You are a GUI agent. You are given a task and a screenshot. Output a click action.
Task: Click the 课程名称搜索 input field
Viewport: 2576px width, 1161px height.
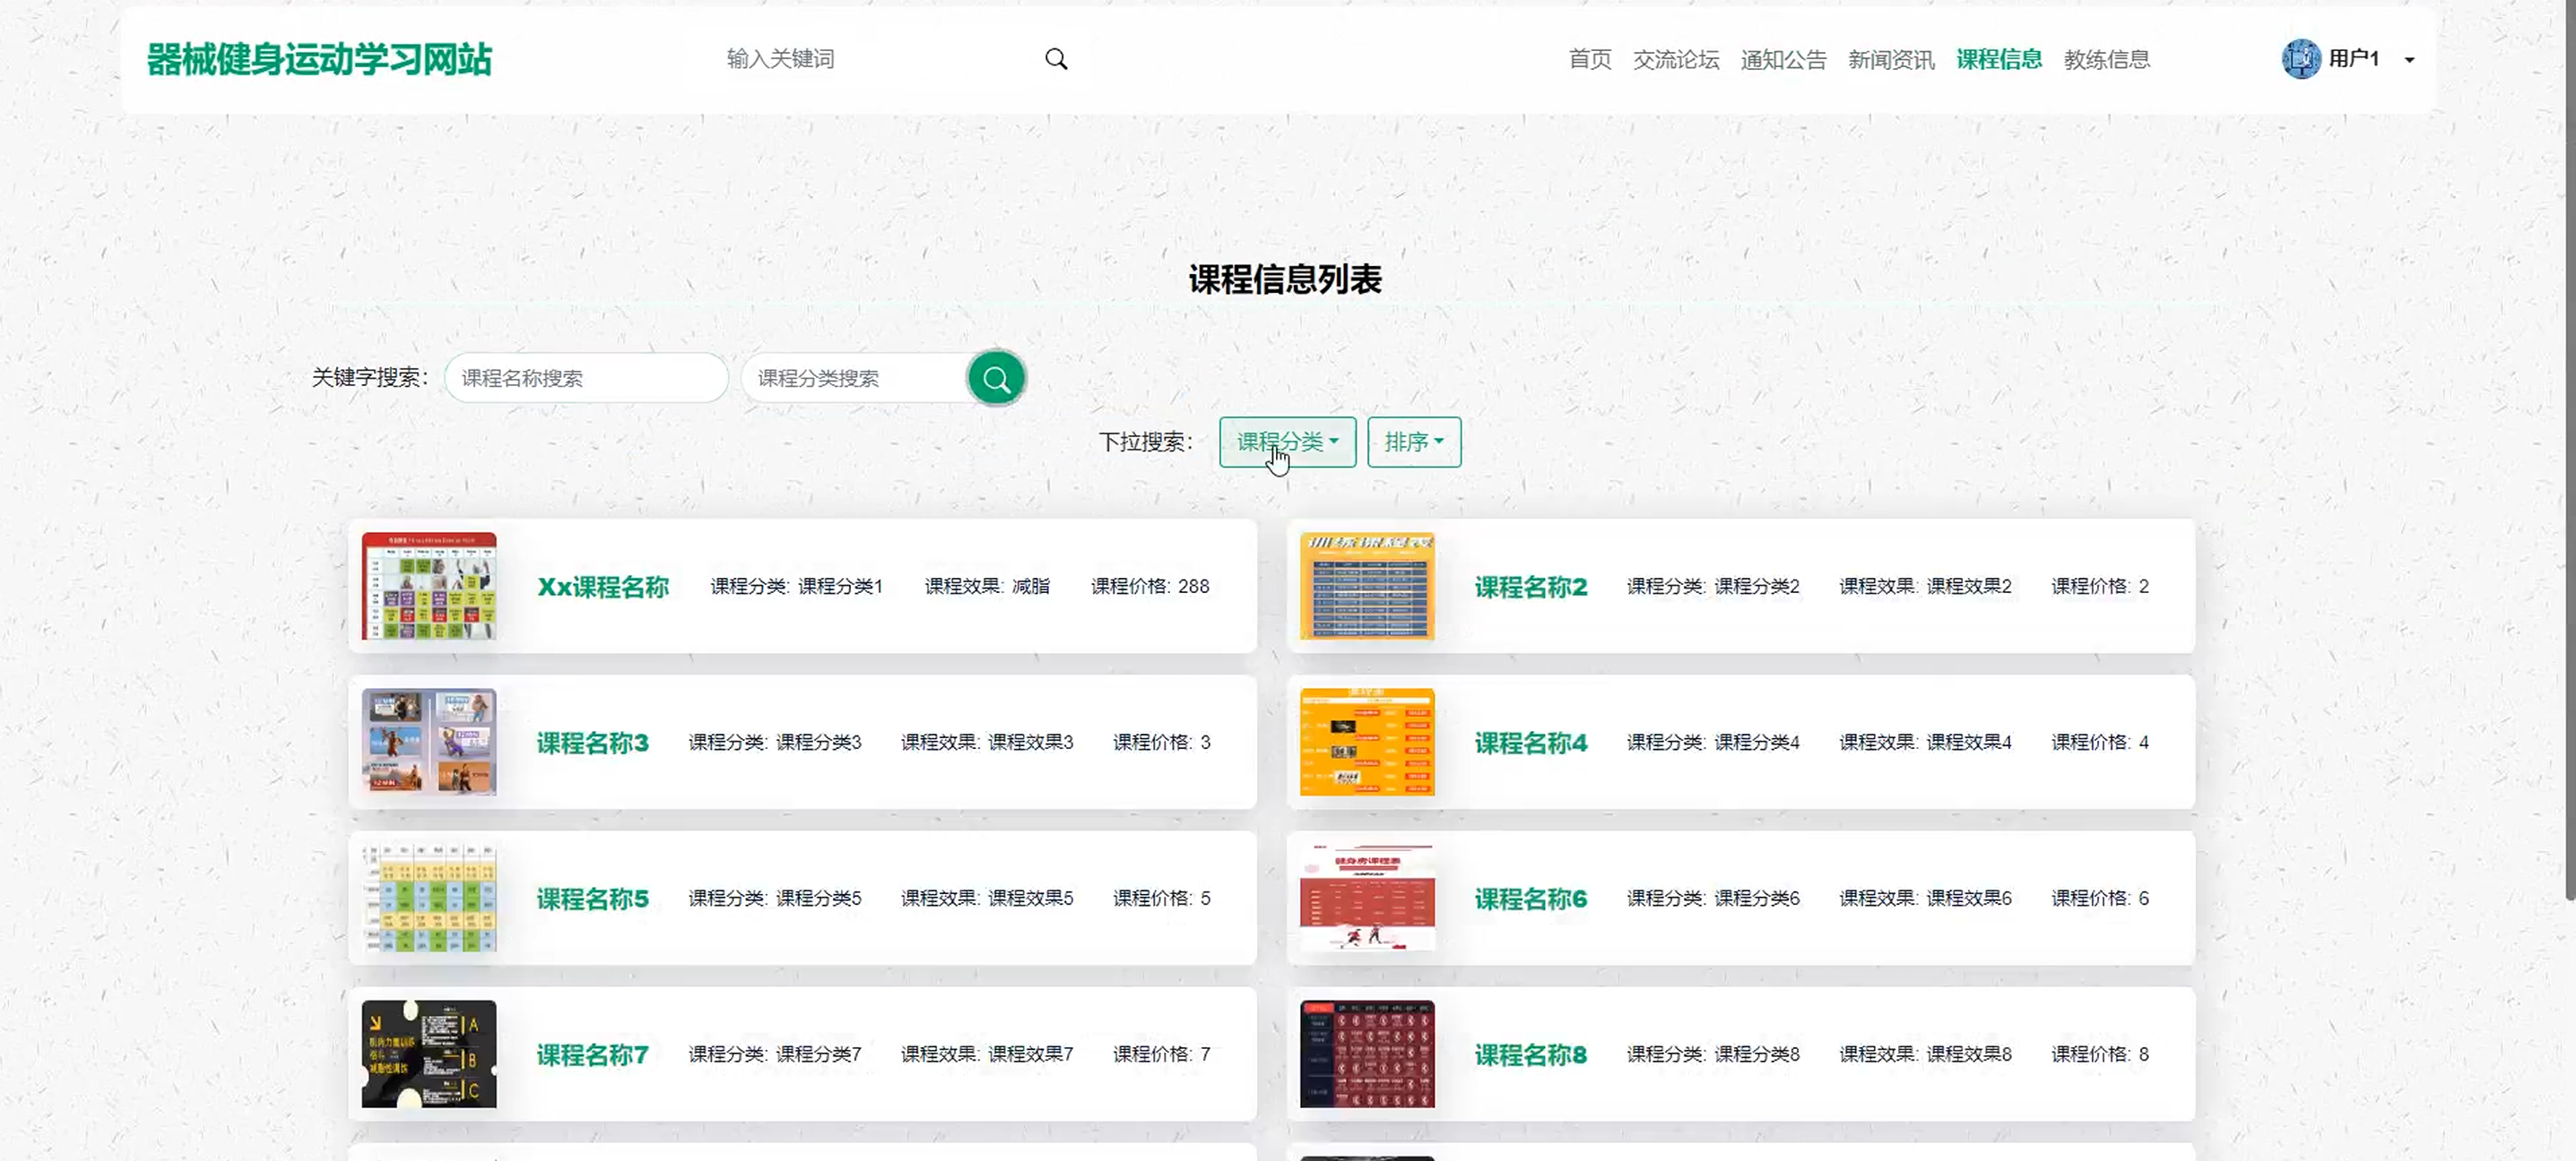point(586,378)
